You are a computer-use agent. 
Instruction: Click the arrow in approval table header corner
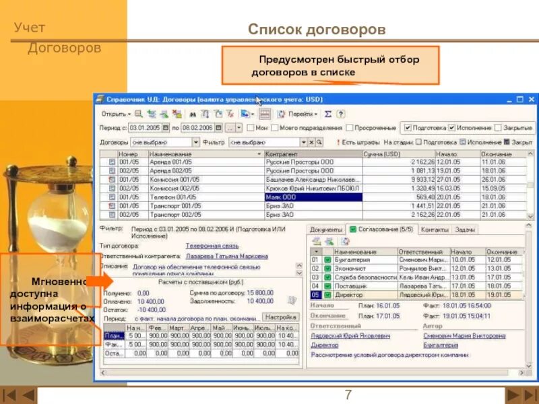[316, 252]
